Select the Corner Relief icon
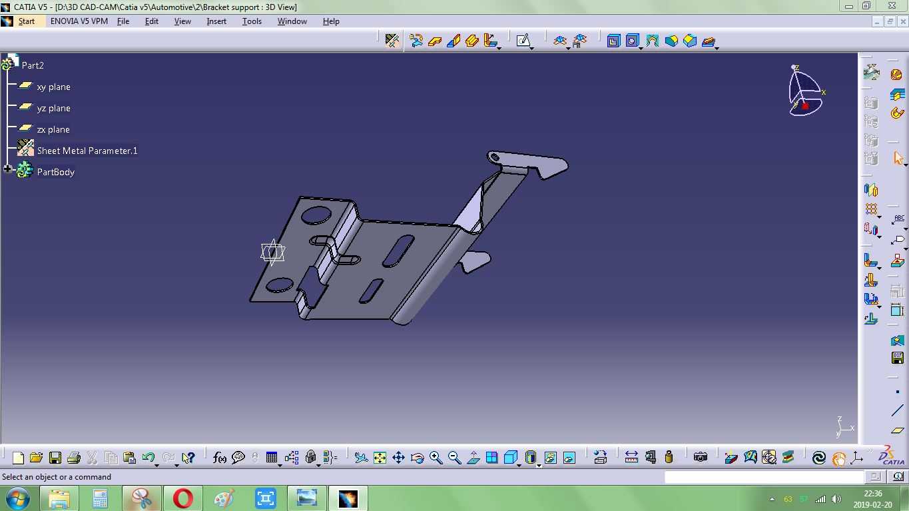 click(x=652, y=41)
